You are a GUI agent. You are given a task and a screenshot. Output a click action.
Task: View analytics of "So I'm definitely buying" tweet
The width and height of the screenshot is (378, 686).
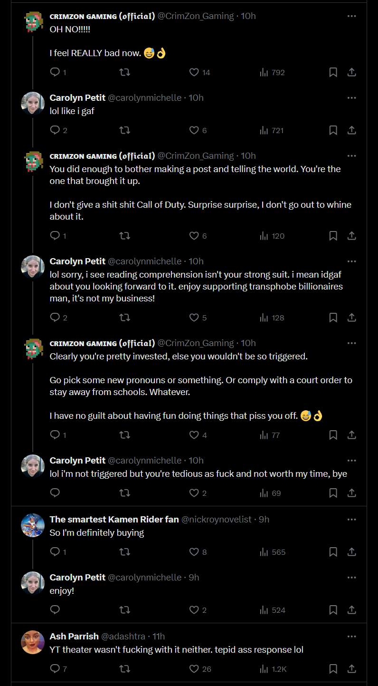click(273, 552)
